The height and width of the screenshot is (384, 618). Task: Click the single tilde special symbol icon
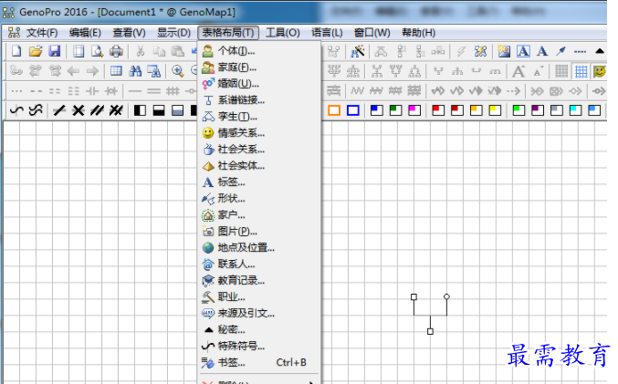point(16,110)
